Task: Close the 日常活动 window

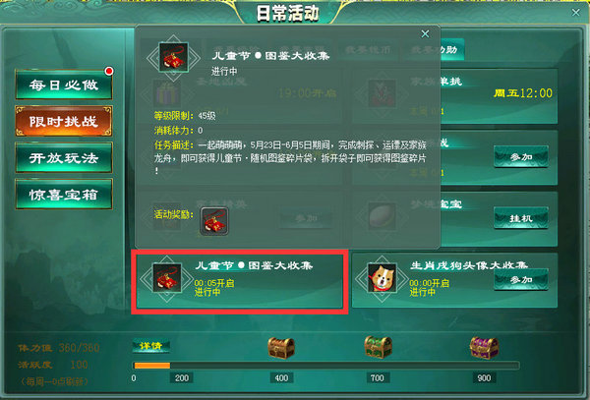Action: (575, 13)
